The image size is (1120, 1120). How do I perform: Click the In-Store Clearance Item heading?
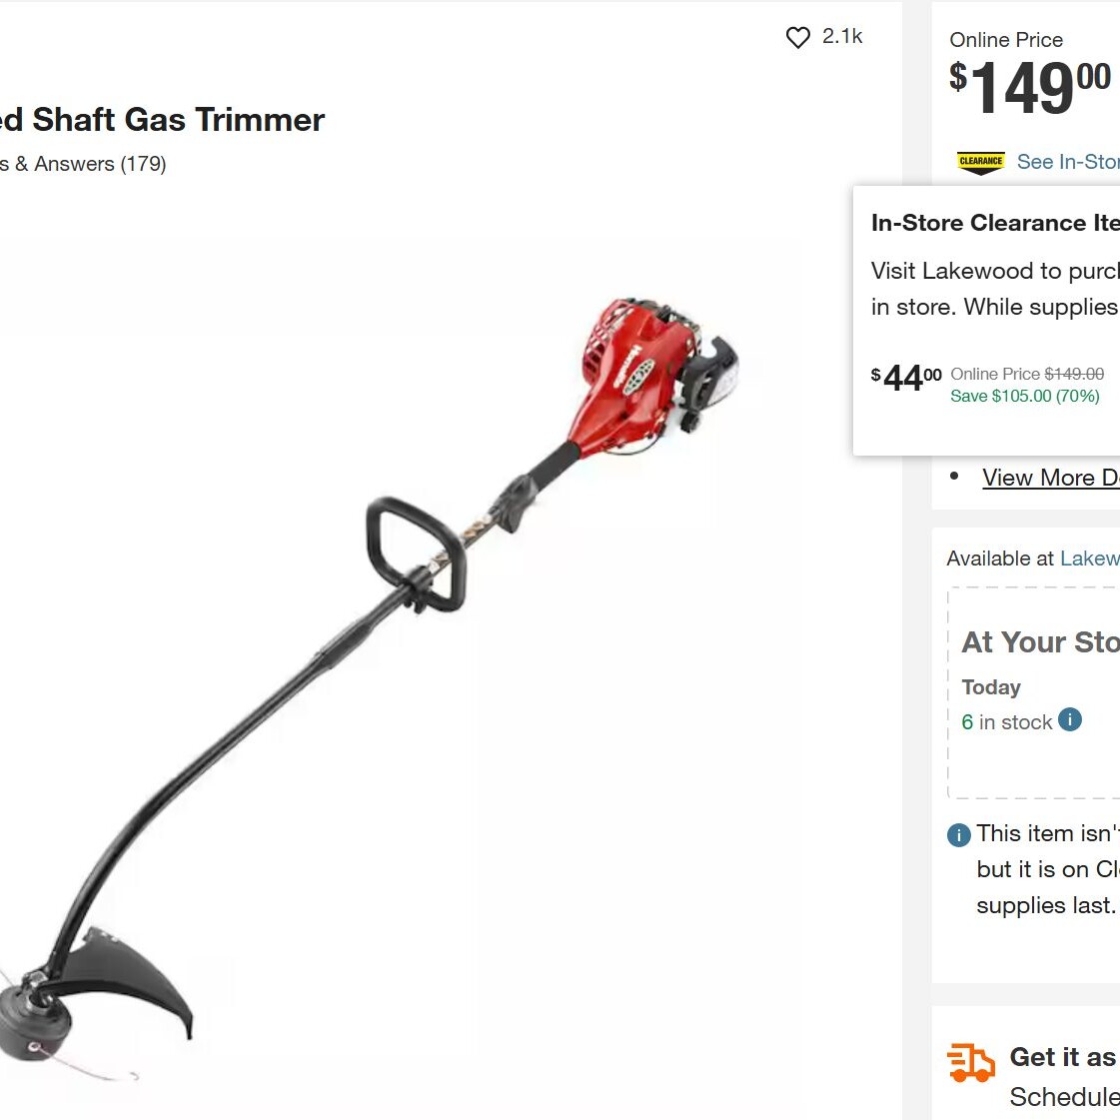point(995,223)
